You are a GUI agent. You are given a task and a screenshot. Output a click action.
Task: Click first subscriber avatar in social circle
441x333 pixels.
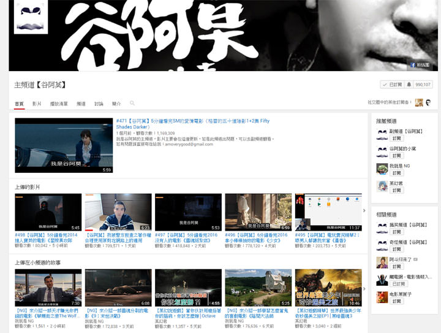[x=419, y=103]
